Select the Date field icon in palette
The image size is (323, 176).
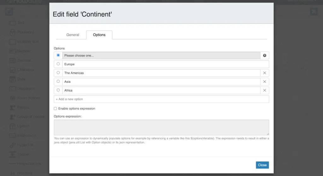click(12, 79)
